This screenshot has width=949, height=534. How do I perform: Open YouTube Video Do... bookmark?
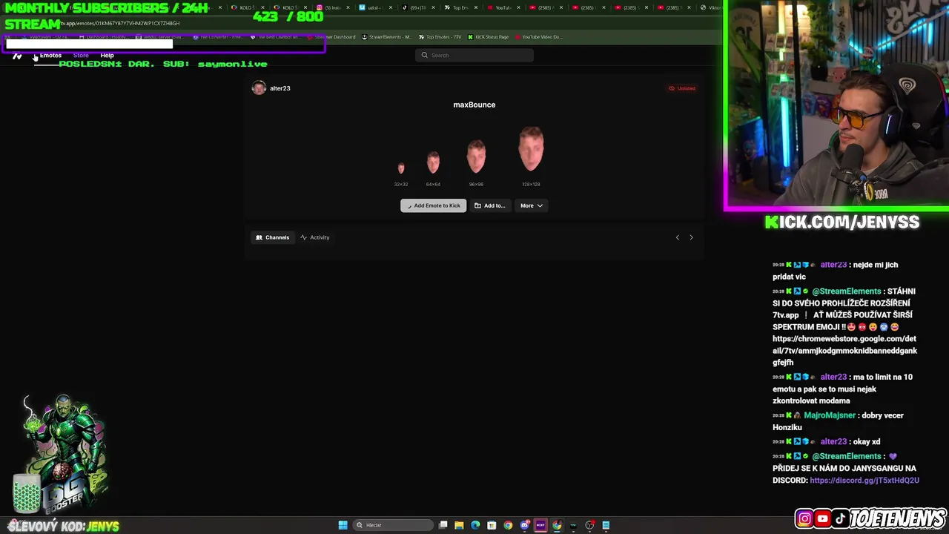point(538,37)
